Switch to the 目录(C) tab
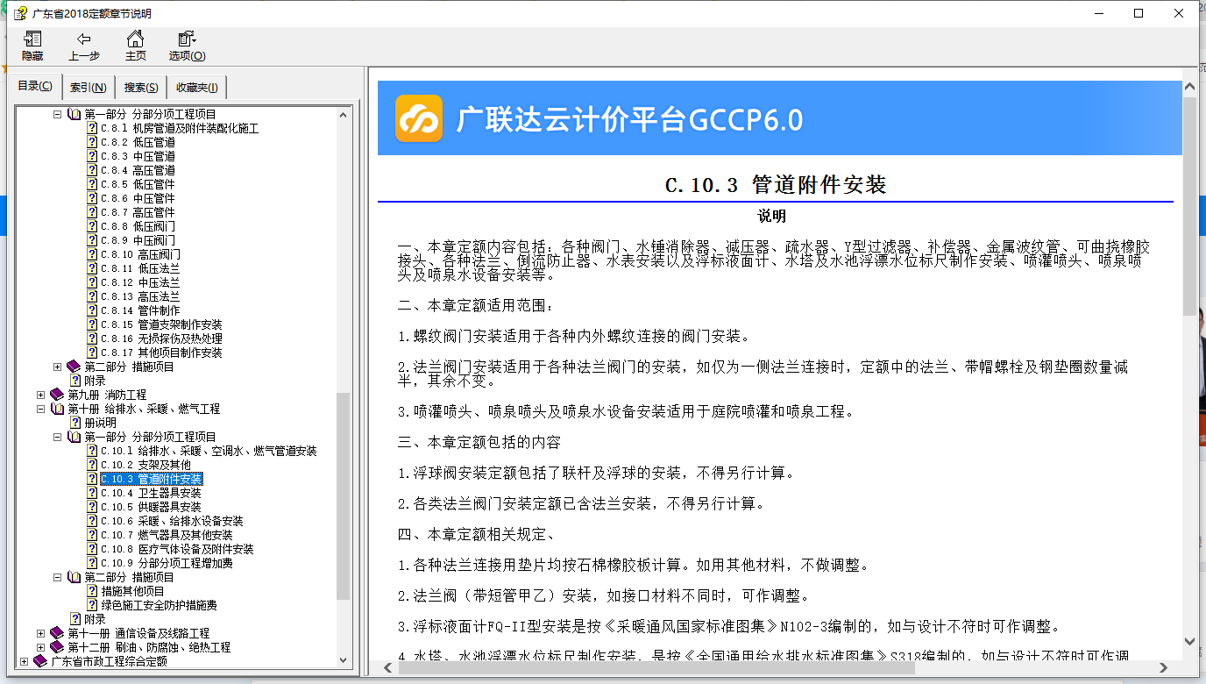Screen dimensions: 1206x684 tap(36, 86)
